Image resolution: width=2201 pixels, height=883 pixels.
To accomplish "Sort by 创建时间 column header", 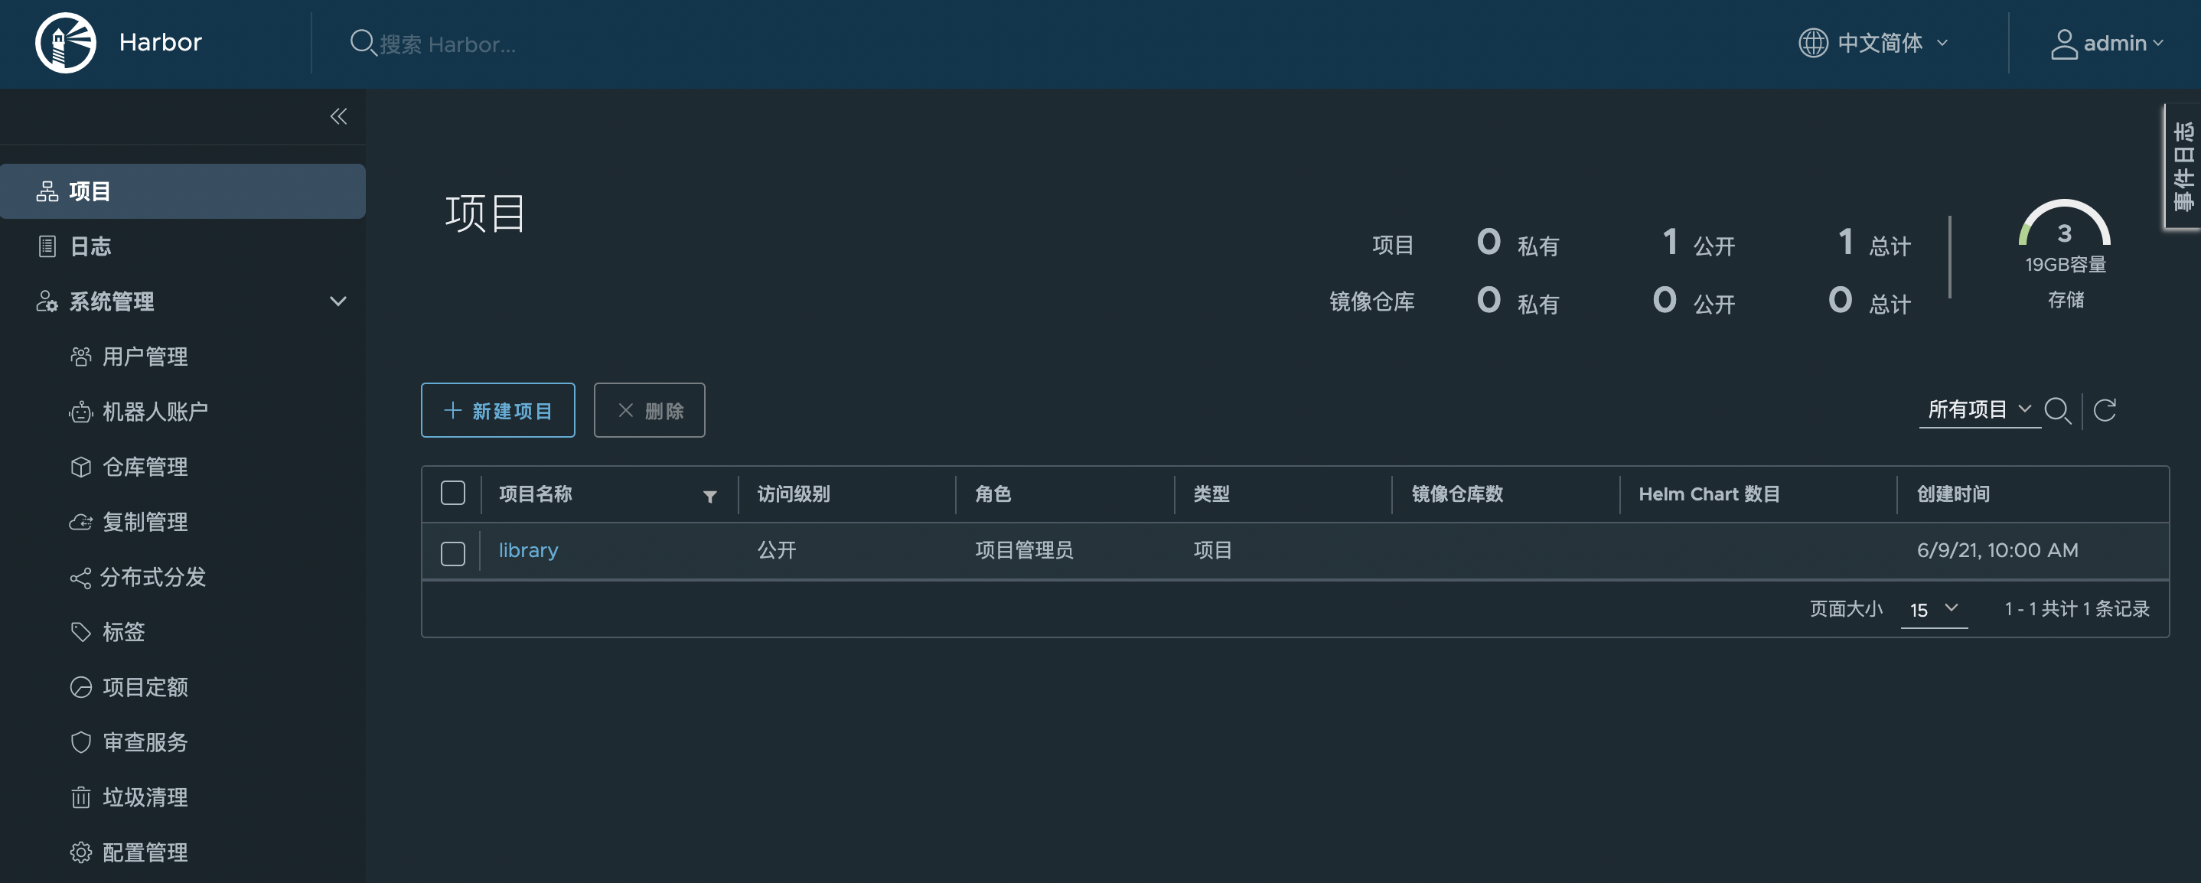I will [x=1953, y=494].
